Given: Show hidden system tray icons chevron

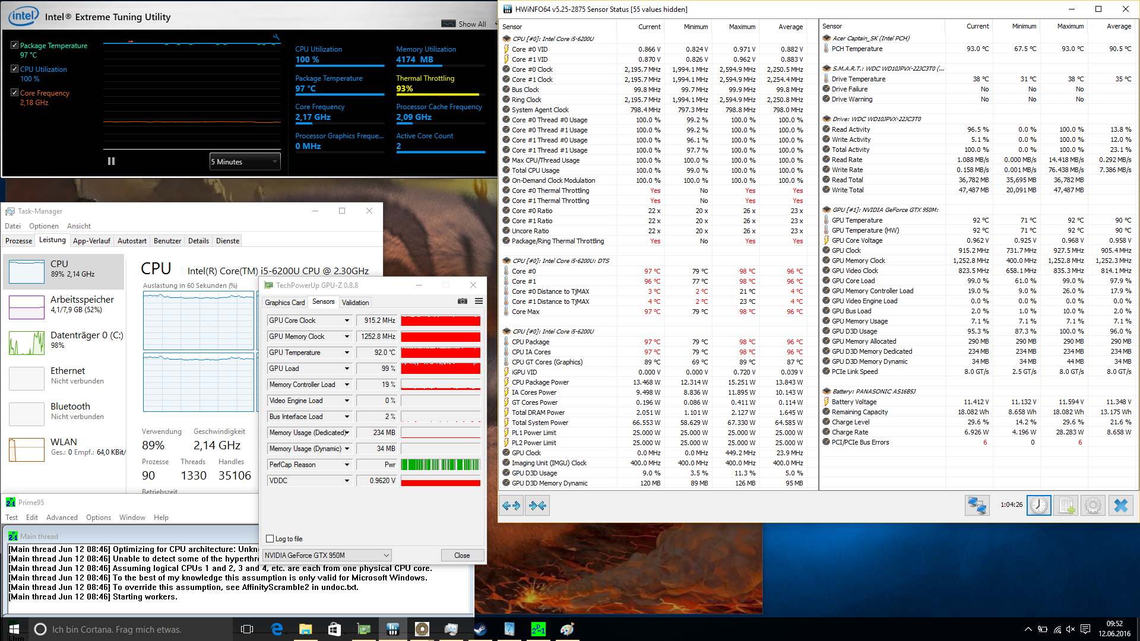Looking at the screenshot, I should point(1028,629).
